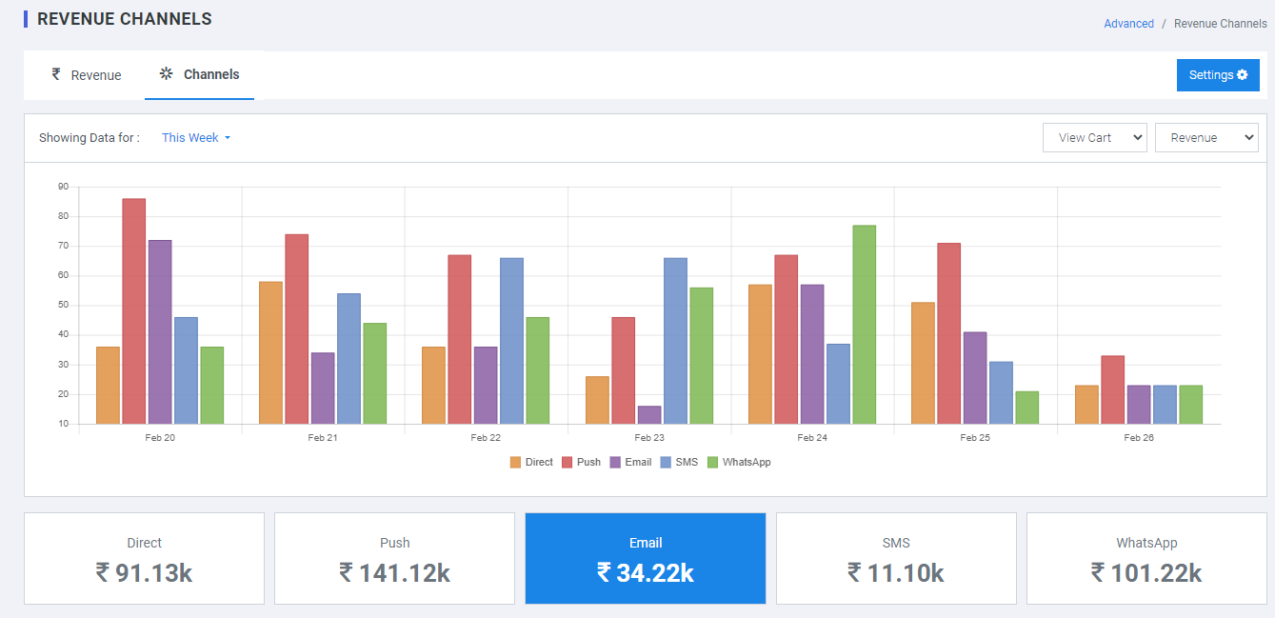Toggle the Push series in chart legend
This screenshot has height=618, width=1275.
[581, 462]
